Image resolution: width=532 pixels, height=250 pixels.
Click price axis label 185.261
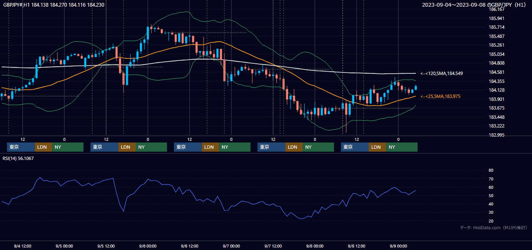coord(497,45)
